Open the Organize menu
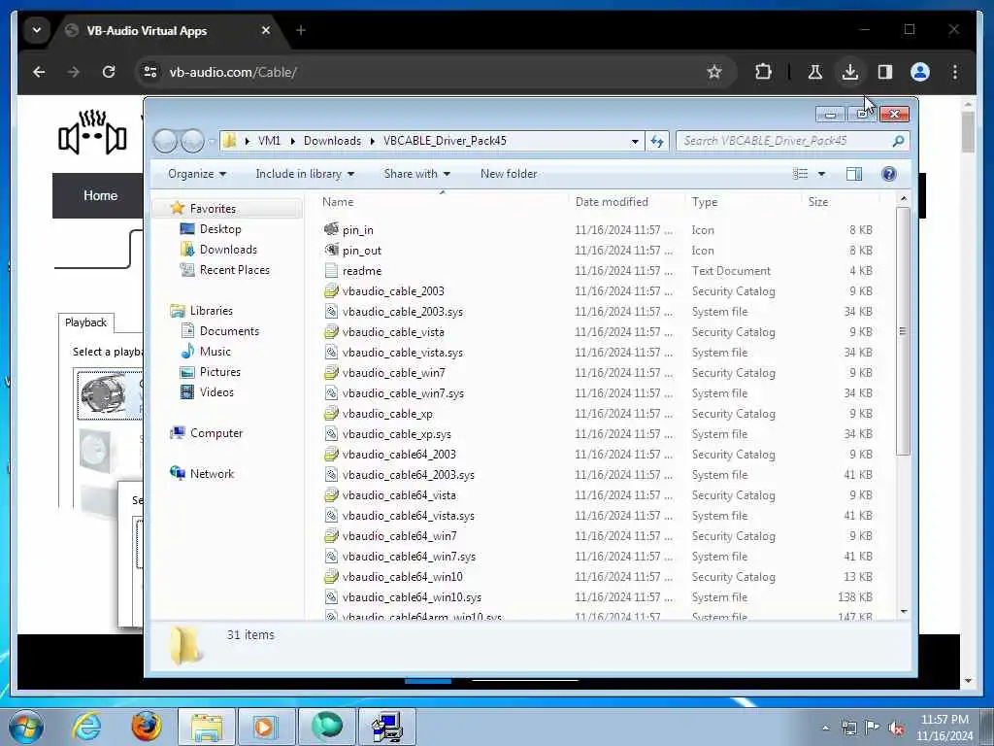This screenshot has height=746, width=994. pos(196,174)
